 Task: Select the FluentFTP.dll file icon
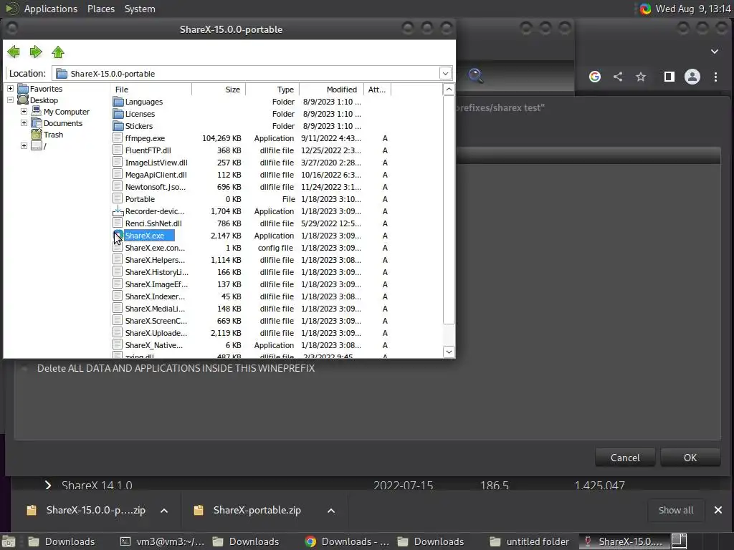pos(118,150)
